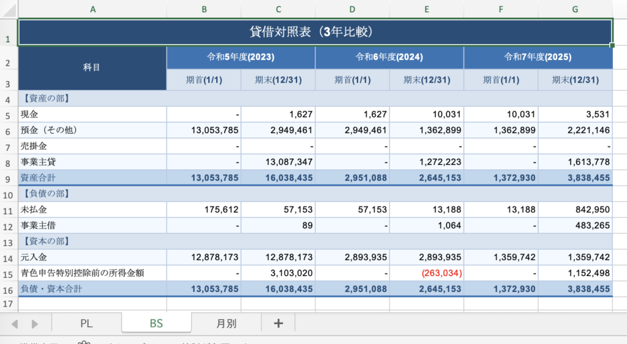
Task: Click the previous sheet navigation arrow
Action: (x=15, y=324)
